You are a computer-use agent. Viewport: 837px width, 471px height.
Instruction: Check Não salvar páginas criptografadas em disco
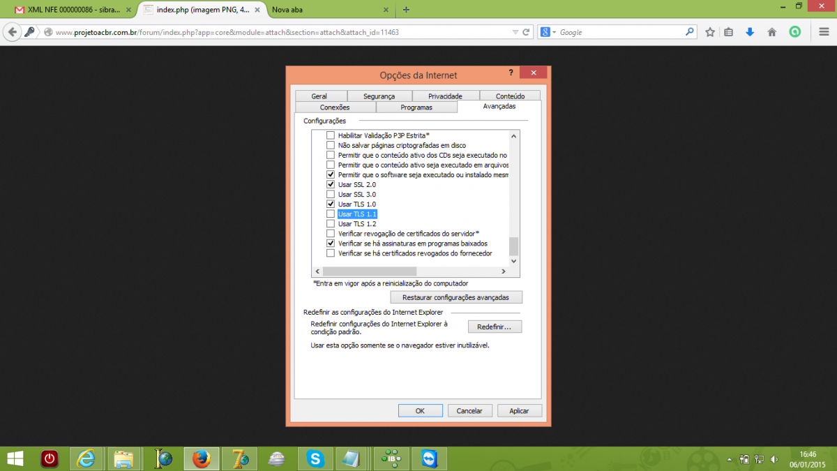coord(331,145)
